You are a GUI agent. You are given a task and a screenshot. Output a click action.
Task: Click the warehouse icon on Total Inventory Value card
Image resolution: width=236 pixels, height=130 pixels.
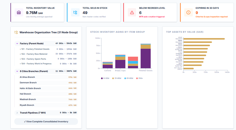tap(19, 12)
